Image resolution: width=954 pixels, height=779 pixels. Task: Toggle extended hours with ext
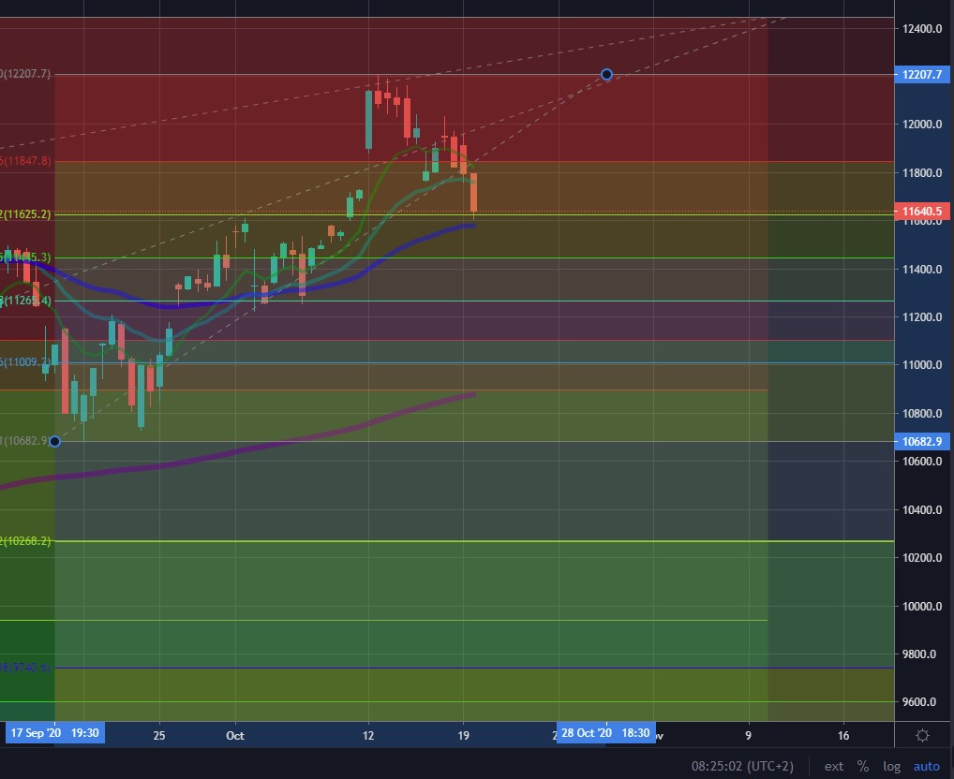click(x=832, y=766)
